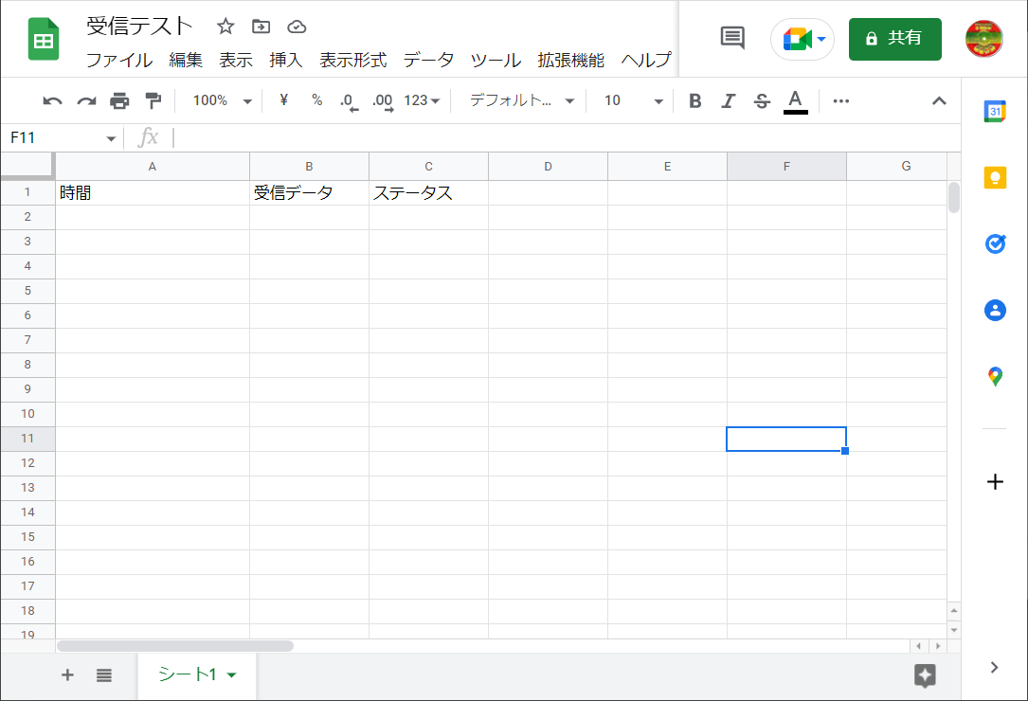Toggle bold formatting
1028x701 pixels.
pos(695,100)
